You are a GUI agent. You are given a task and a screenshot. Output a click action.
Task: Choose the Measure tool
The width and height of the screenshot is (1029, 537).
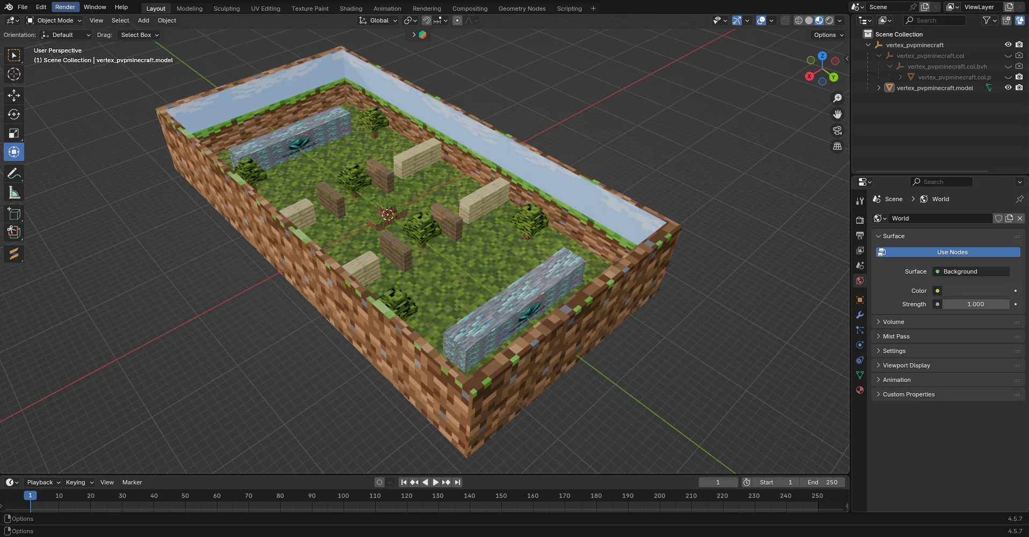[14, 193]
